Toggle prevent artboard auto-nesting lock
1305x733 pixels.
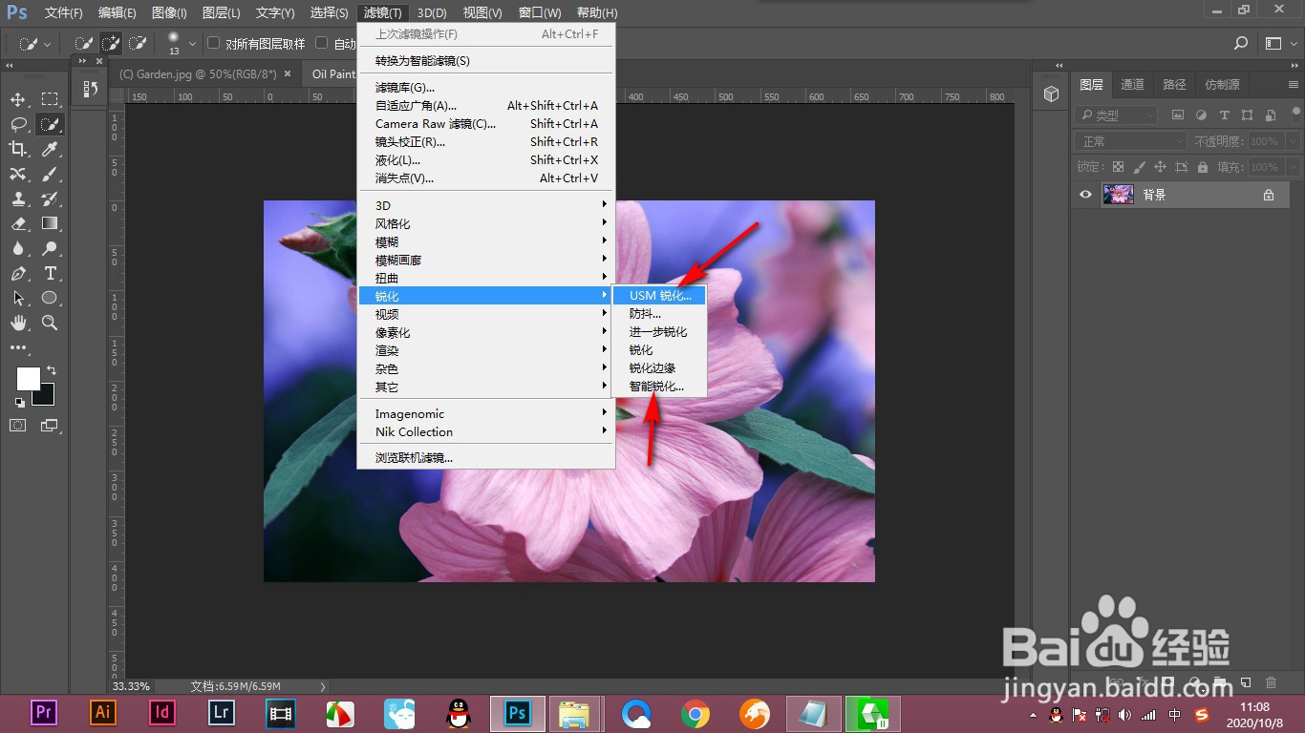click(1181, 167)
